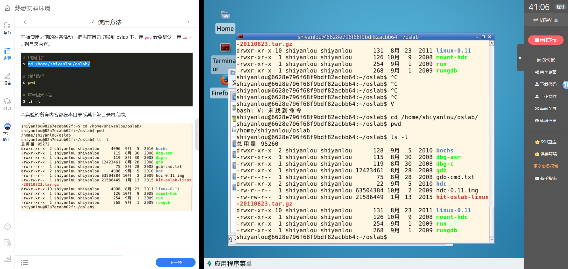Open the 应用程序菜单 applications menu
The width and height of the screenshot is (568, 269).
230,264
